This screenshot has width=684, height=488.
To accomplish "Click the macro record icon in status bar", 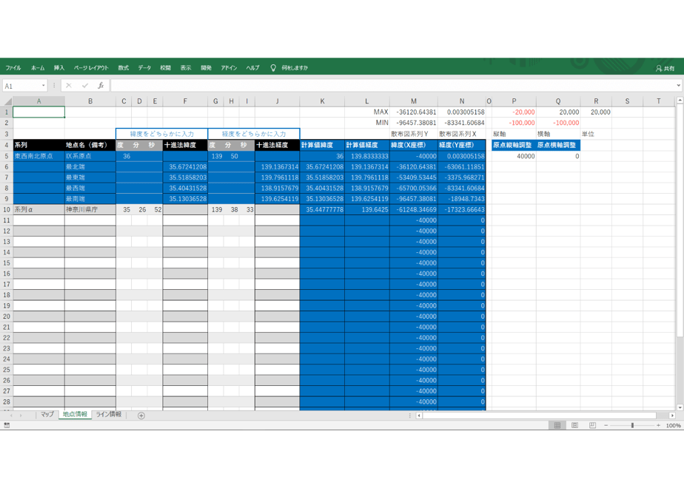I will [7, 425].
